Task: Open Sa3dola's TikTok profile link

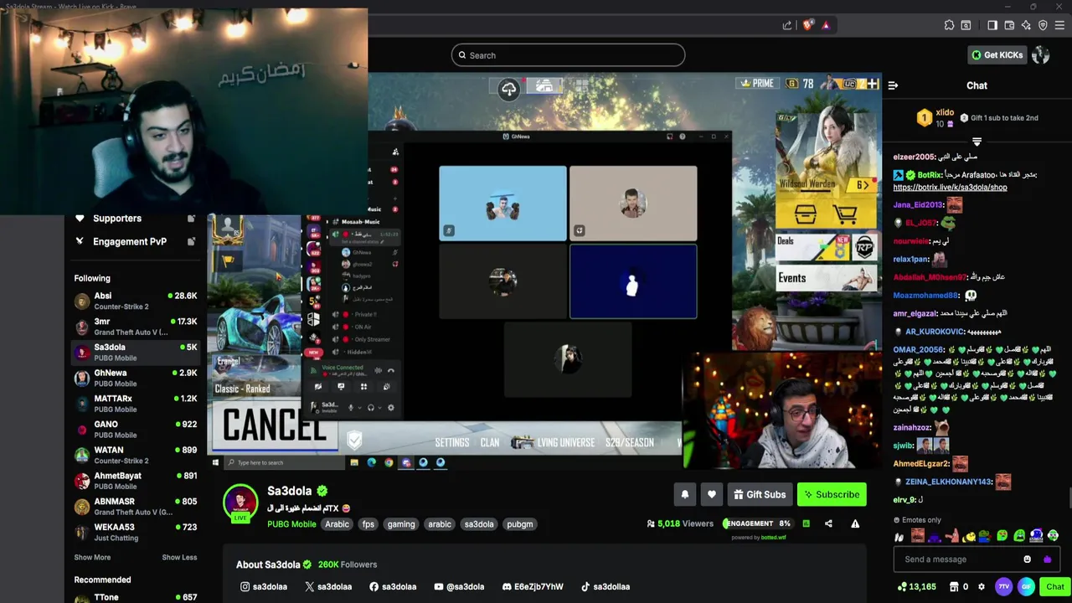Action: click(606, 586)
